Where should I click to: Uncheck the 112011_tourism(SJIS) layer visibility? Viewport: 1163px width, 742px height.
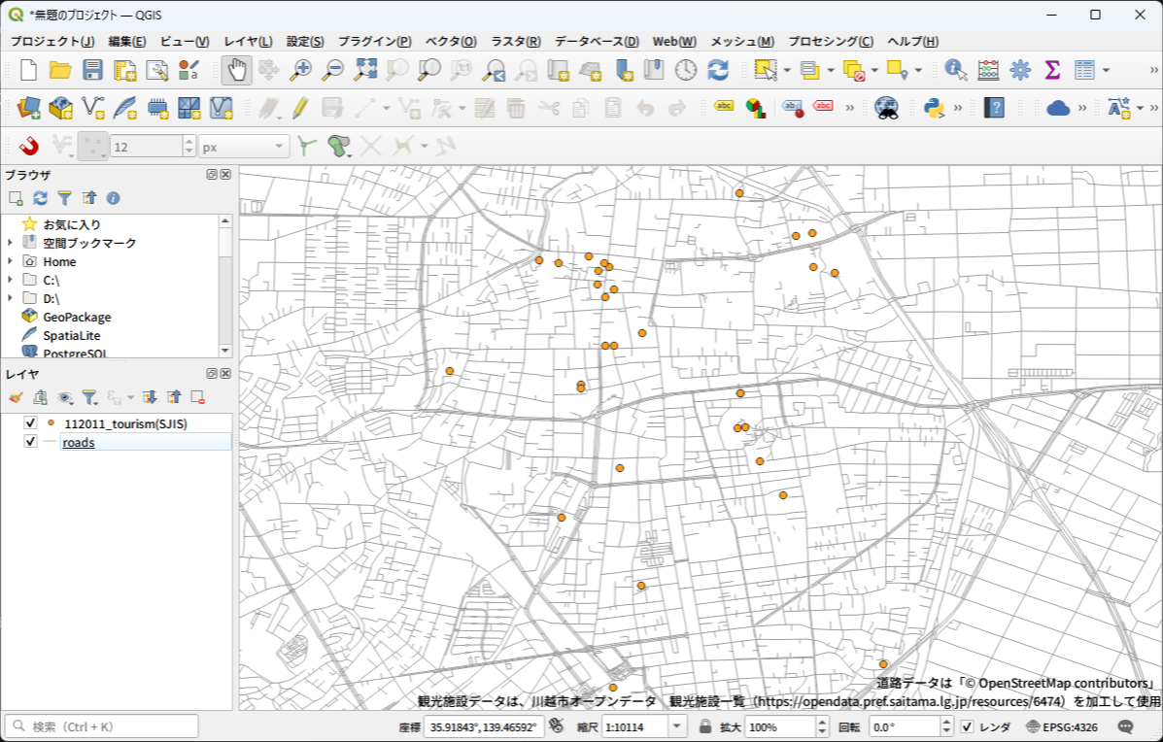pos(30,423)
